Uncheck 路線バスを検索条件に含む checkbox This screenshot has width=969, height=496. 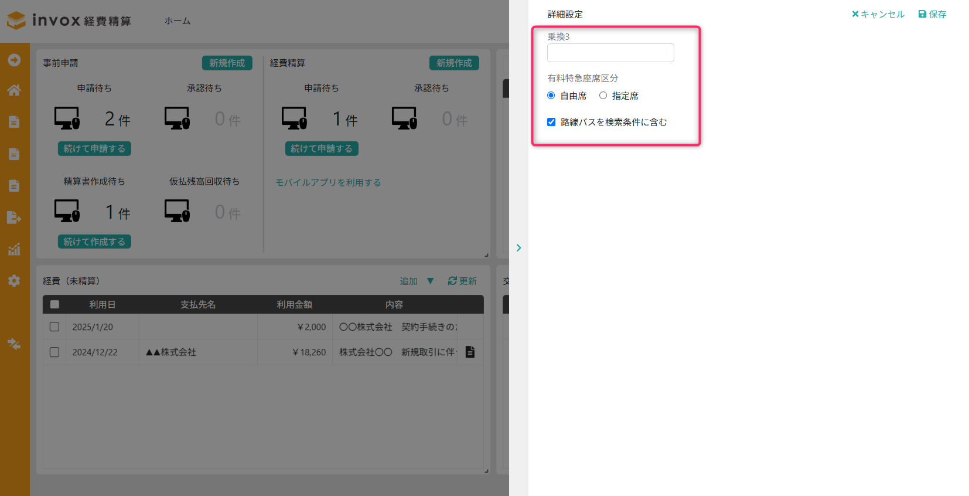(551, 122)
